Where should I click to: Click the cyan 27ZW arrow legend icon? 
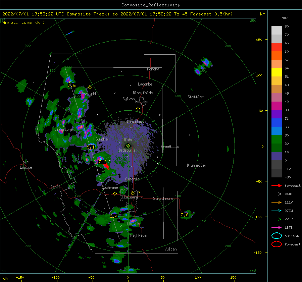[x=276, y=211]
